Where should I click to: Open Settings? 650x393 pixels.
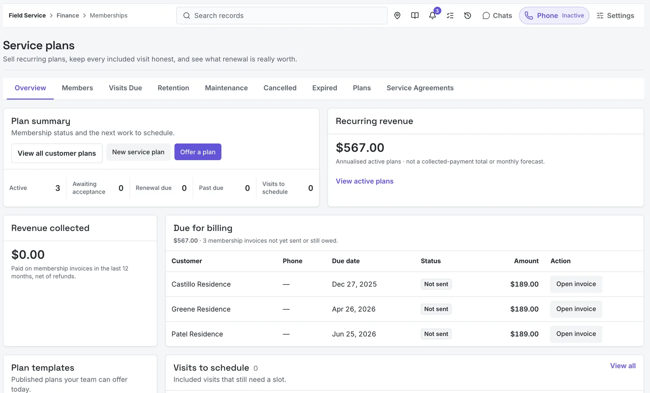pyautogui.click(x=615, y=15)
